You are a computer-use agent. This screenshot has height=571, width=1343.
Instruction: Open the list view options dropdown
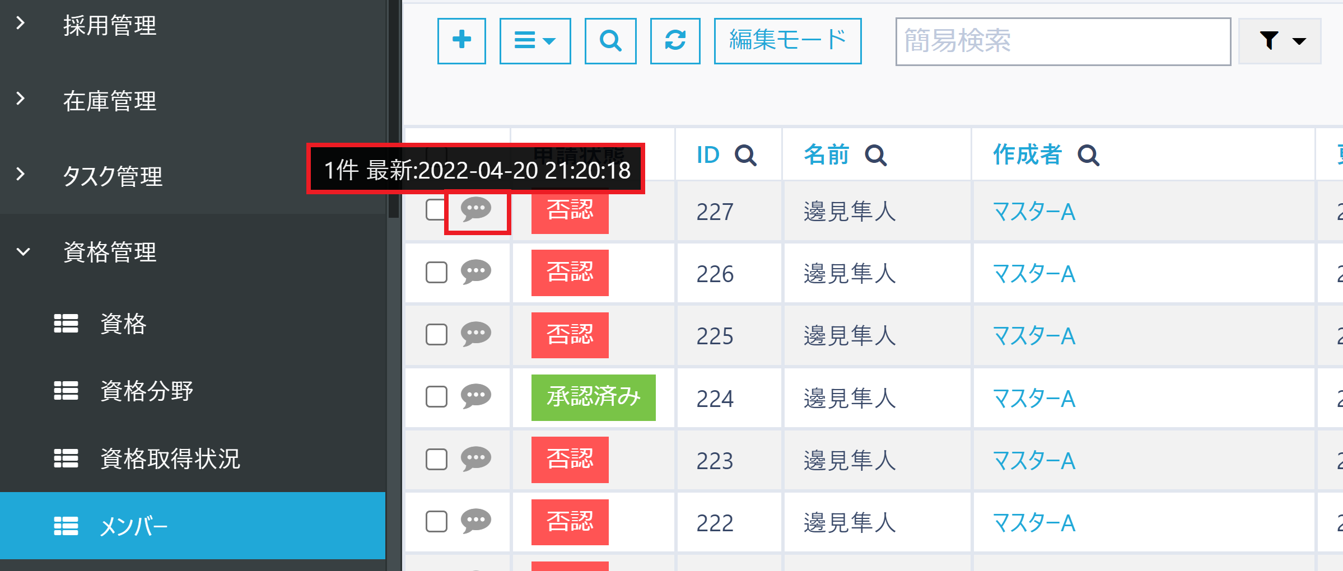coord(534,41)
